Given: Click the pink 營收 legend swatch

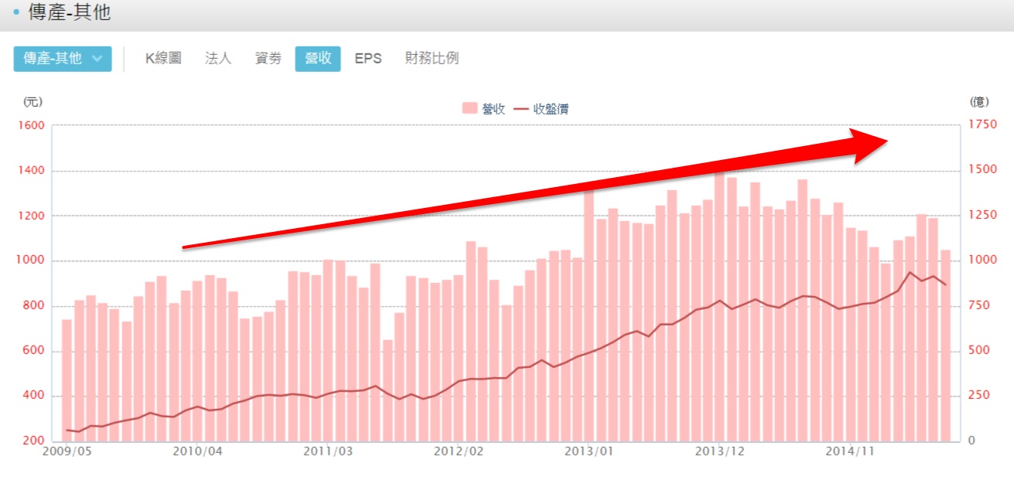Looking at the screenshot, I should tap(469, 109).
